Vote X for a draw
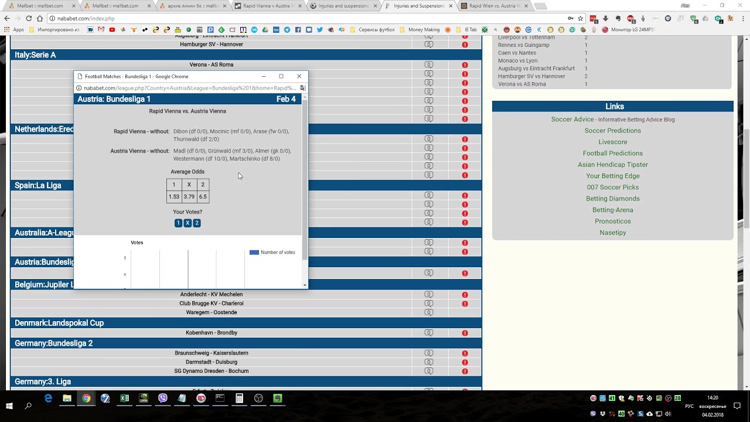This screenshot has height=422, width=750. [x=187, y=223]
